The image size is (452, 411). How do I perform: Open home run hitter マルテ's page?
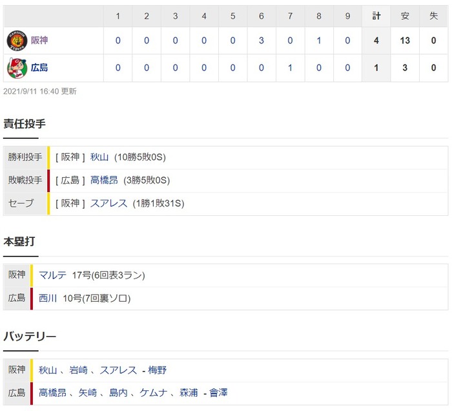tap(53, 275)
